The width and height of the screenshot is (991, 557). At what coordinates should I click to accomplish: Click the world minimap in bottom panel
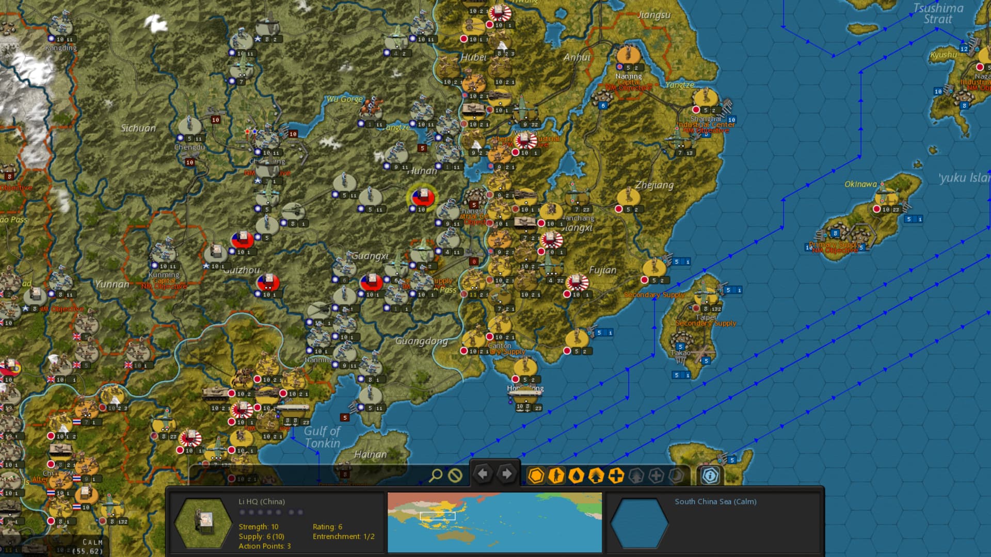coord(494,522)
